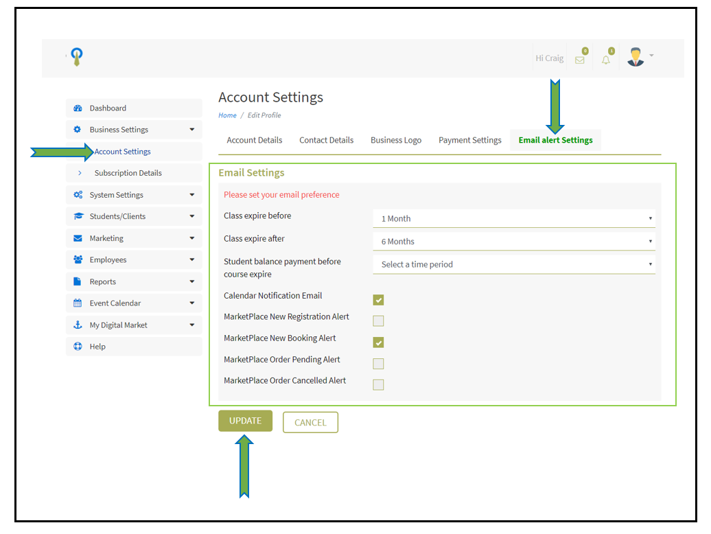Open Student balance payment time period dropdown
Image resolution: width=711 pixels, height=534 pixels.
[513, 264]
